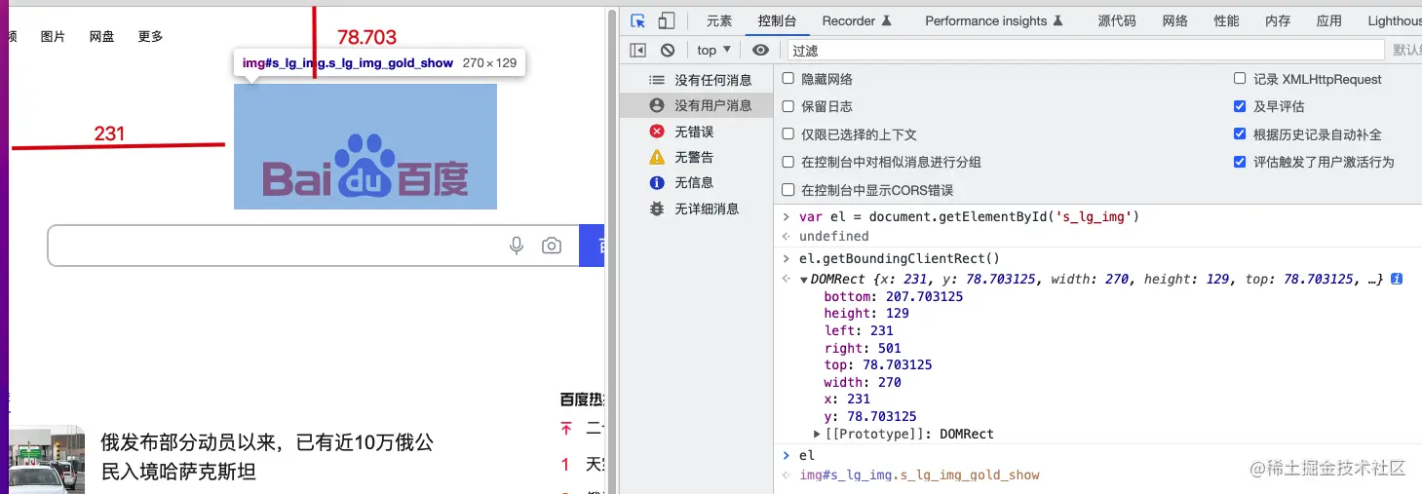Collapse the DOMRect object triangle
This screenshot has width=1422, height=494.
click(802, 280)
